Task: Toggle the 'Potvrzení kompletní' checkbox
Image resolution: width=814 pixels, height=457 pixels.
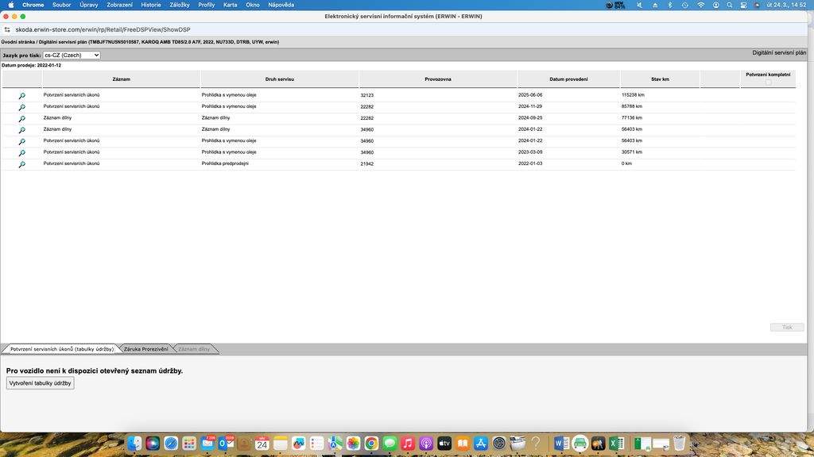Action: [x=768, y=83]
